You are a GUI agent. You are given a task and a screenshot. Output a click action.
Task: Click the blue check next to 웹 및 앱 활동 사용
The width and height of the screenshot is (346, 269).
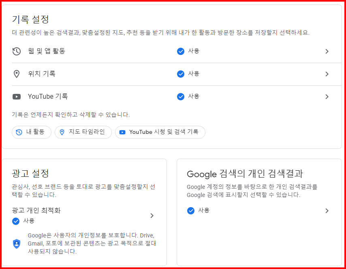pyautogui.click(x=181, y=51)
